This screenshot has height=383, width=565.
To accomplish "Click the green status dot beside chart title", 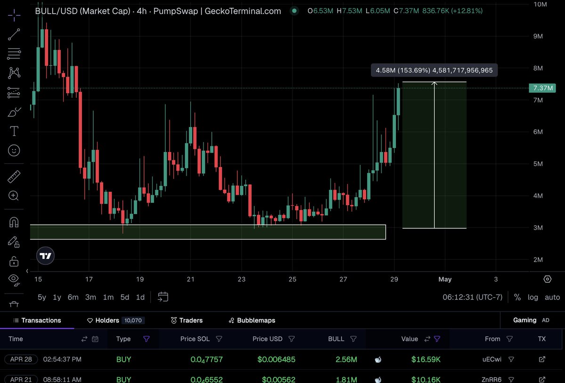I will pyautogui.click(x=294, y=10).
